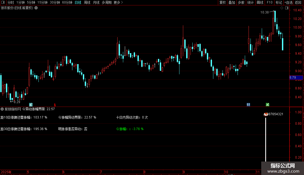Click the 距10日停牌还需涨幅 103.17% text
Viewport: 304px width, 175px height.
click(24, 117)
